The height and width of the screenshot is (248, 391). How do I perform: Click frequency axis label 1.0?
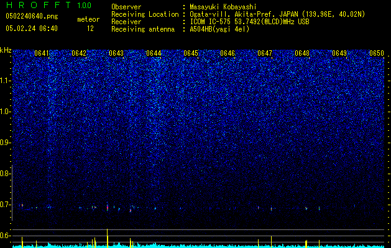5,112
